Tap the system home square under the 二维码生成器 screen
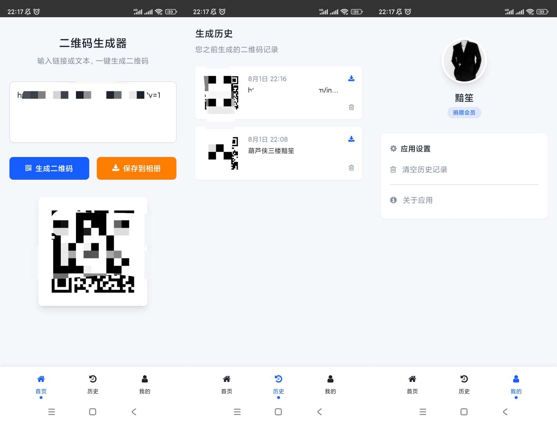Viewport: 557px width, 423px height. [x=92, y=412]
